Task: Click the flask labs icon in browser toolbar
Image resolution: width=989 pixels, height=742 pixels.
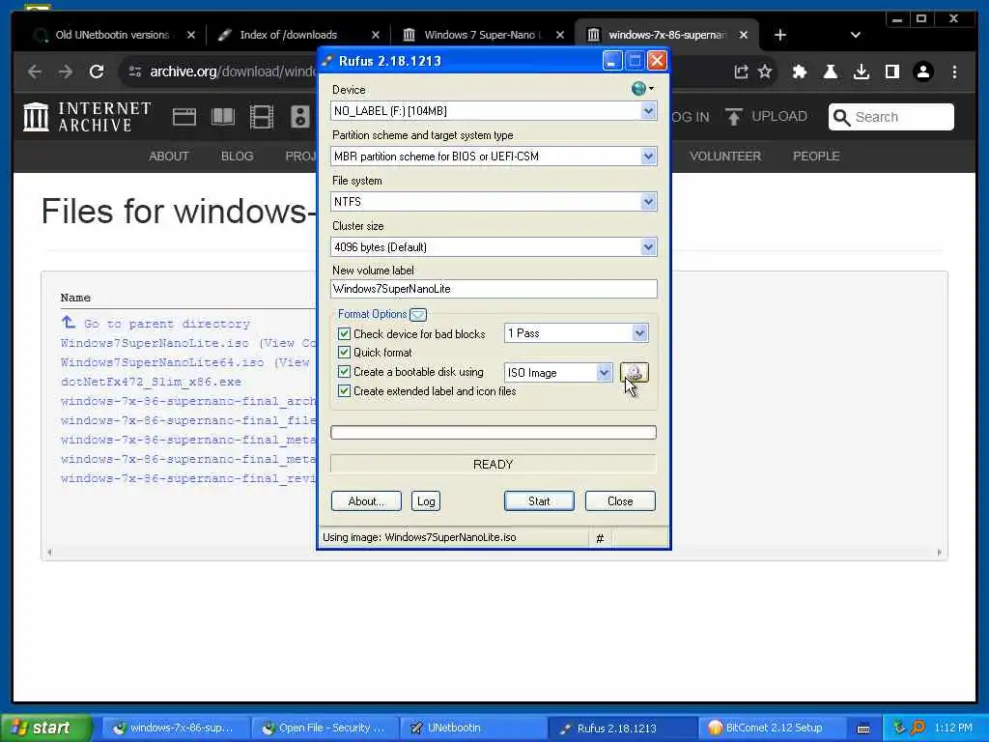Action: [831, 71]
